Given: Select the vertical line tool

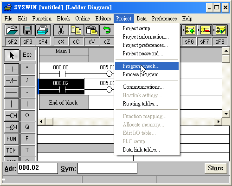Looking at the screenshot, I should pos(12,104).
